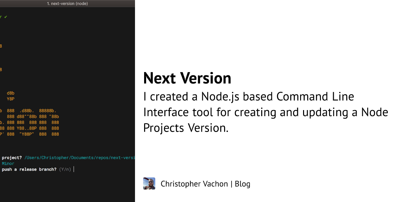This screenshot has height=202, width=405.
Task: Place focus at the blinking terminal cursor
Action: tap(74, 169)
